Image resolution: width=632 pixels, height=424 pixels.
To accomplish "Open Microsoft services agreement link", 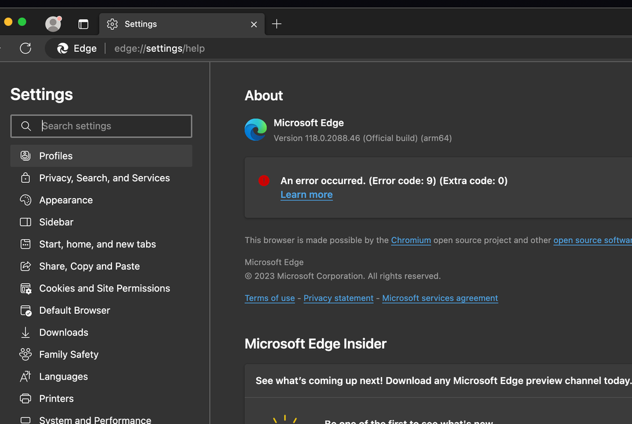I will pos(440,298).
